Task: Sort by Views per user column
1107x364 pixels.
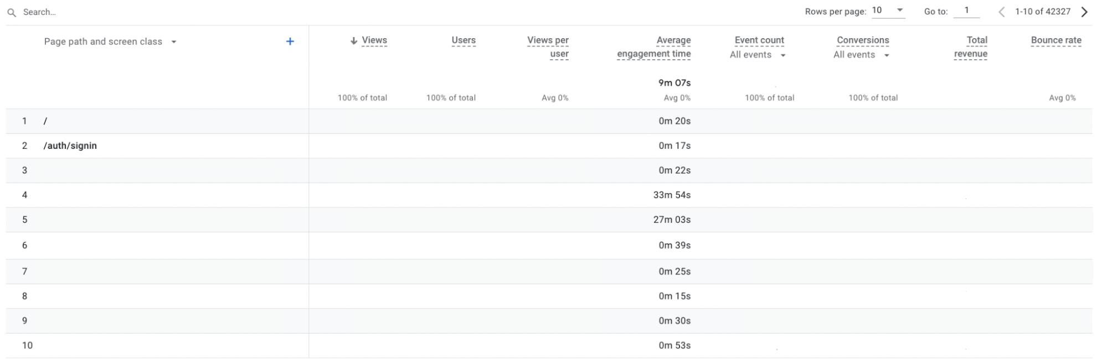Action: coord(548,47)
